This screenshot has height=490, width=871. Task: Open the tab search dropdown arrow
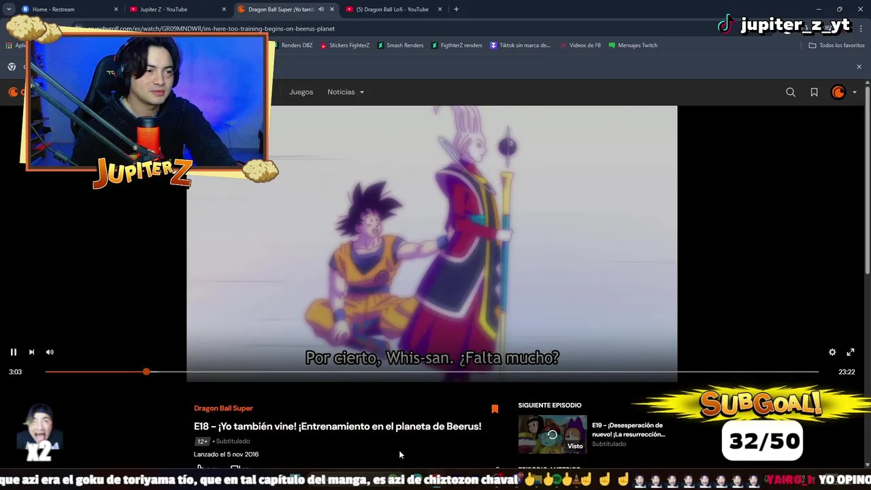tap(8, 10)
